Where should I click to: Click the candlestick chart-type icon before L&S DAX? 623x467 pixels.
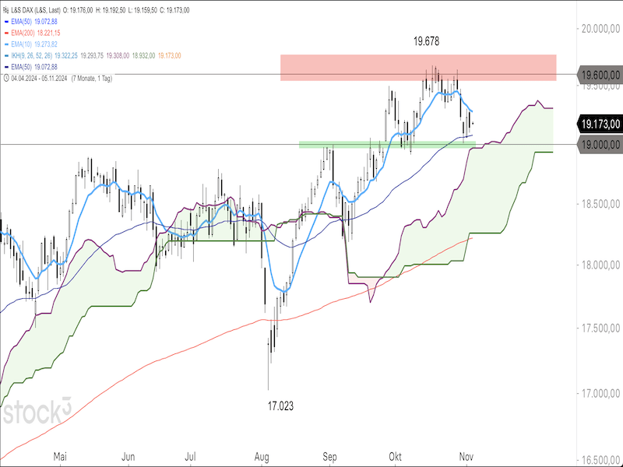[x=5, y=10]
